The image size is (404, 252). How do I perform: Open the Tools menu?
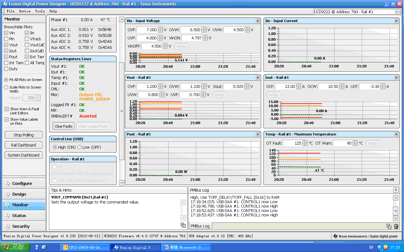point(40,11)
